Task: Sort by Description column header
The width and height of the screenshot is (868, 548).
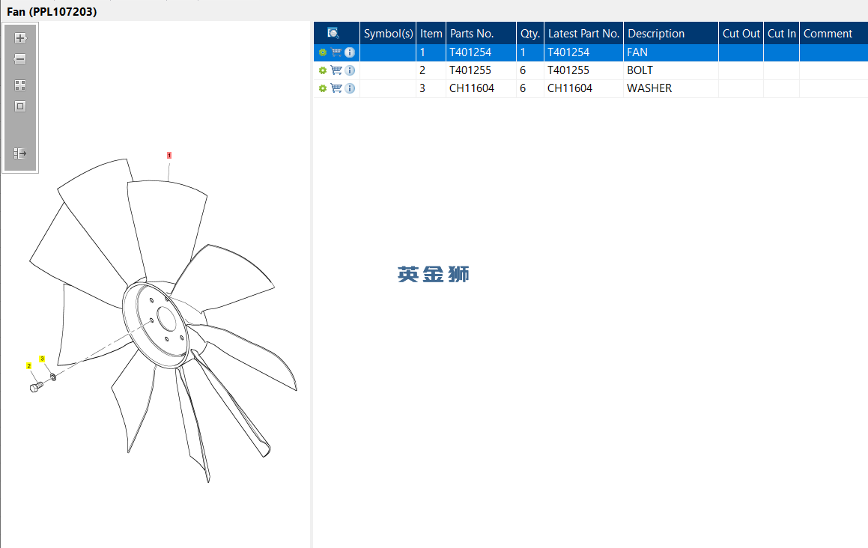Action: (x=671, y=33)
